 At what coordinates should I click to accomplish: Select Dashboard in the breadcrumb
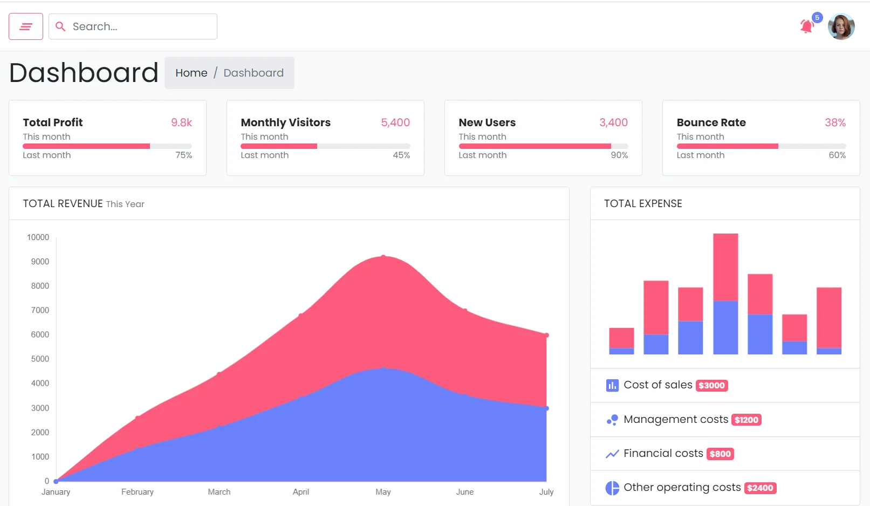click(x=254, y=73)
